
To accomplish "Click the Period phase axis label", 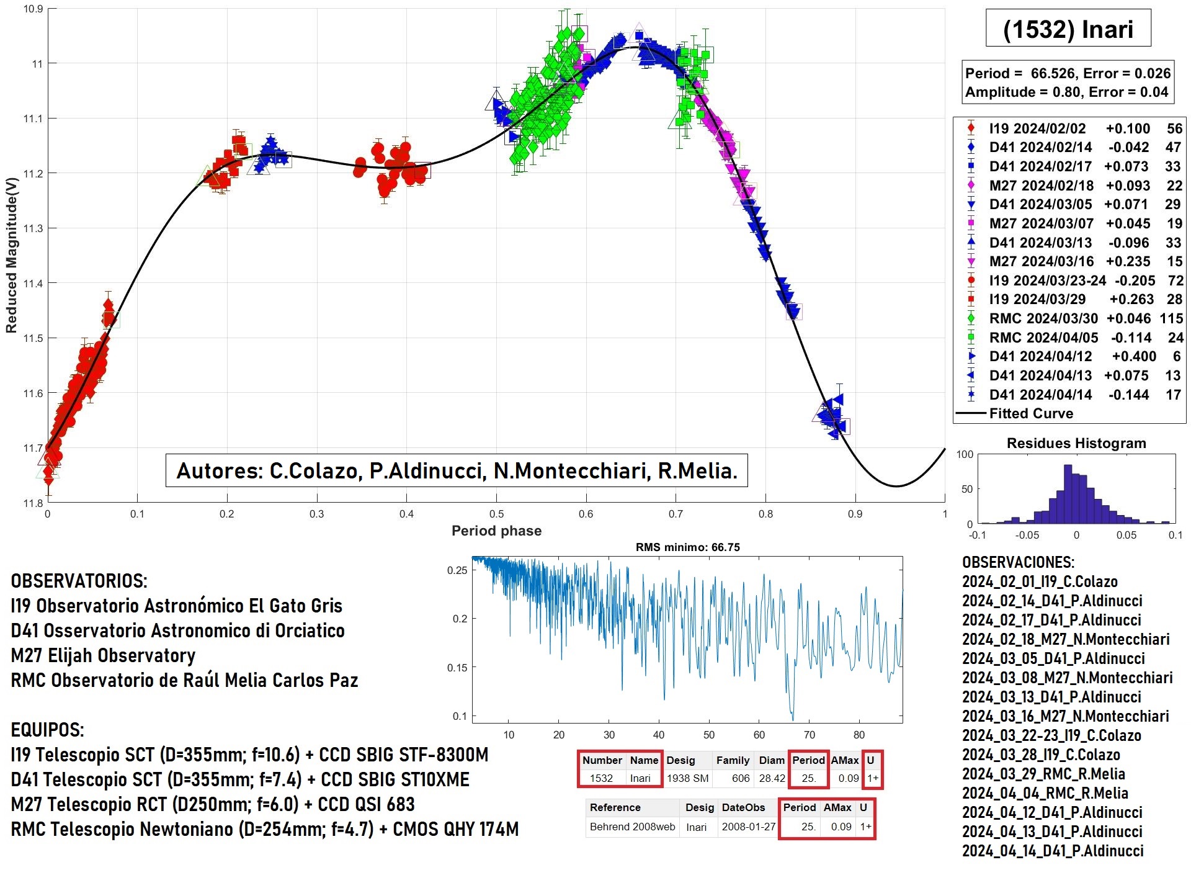I will pyautogui.click(x=496, y=531).
